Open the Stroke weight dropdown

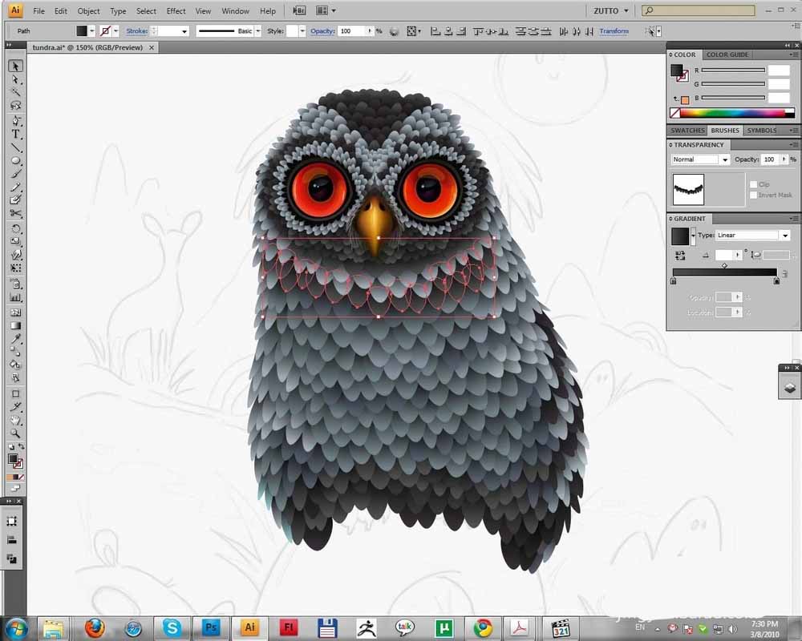(184, 31)
